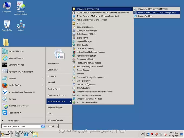
Task: Open Internet Access Monitor desktop shortcut
Action: pos(21,6)
